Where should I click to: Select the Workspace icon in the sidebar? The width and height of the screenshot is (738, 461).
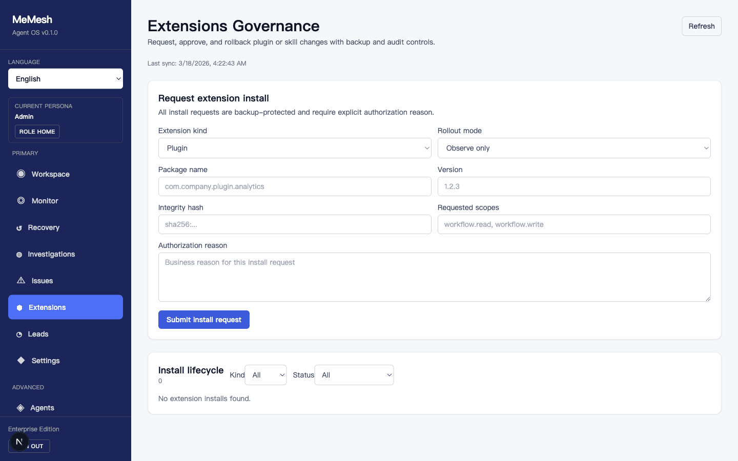[21, 174]
